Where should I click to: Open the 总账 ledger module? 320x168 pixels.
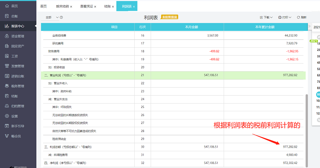click(x=14, y=16)
